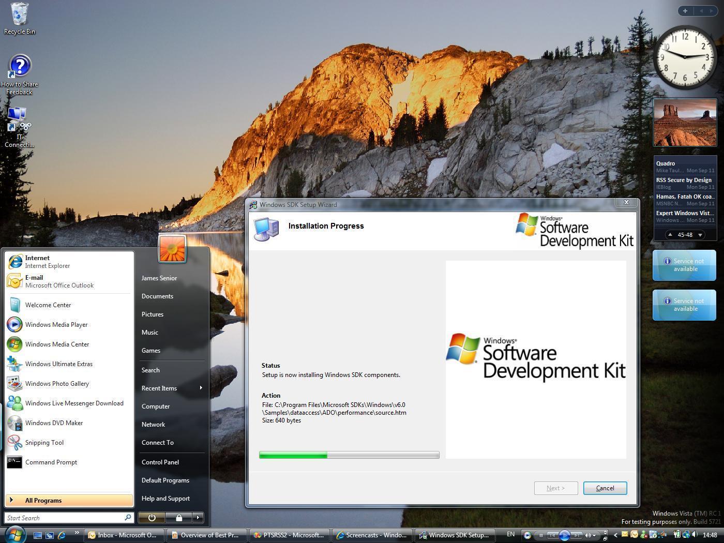Viewport: 724px width, 543px height.
Task: Open RSS Secure by Design headline
Action: tap(684, 180)
